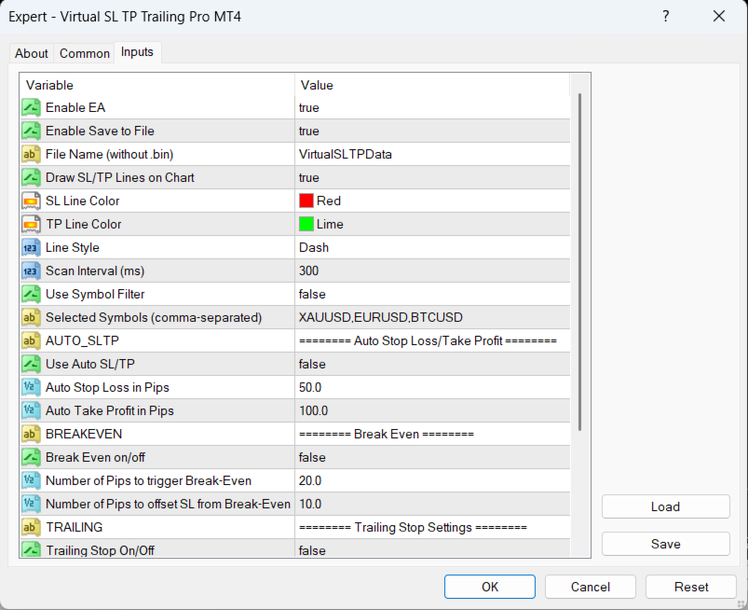Click the vertical scrollbar of inputs list

[580, 262]
